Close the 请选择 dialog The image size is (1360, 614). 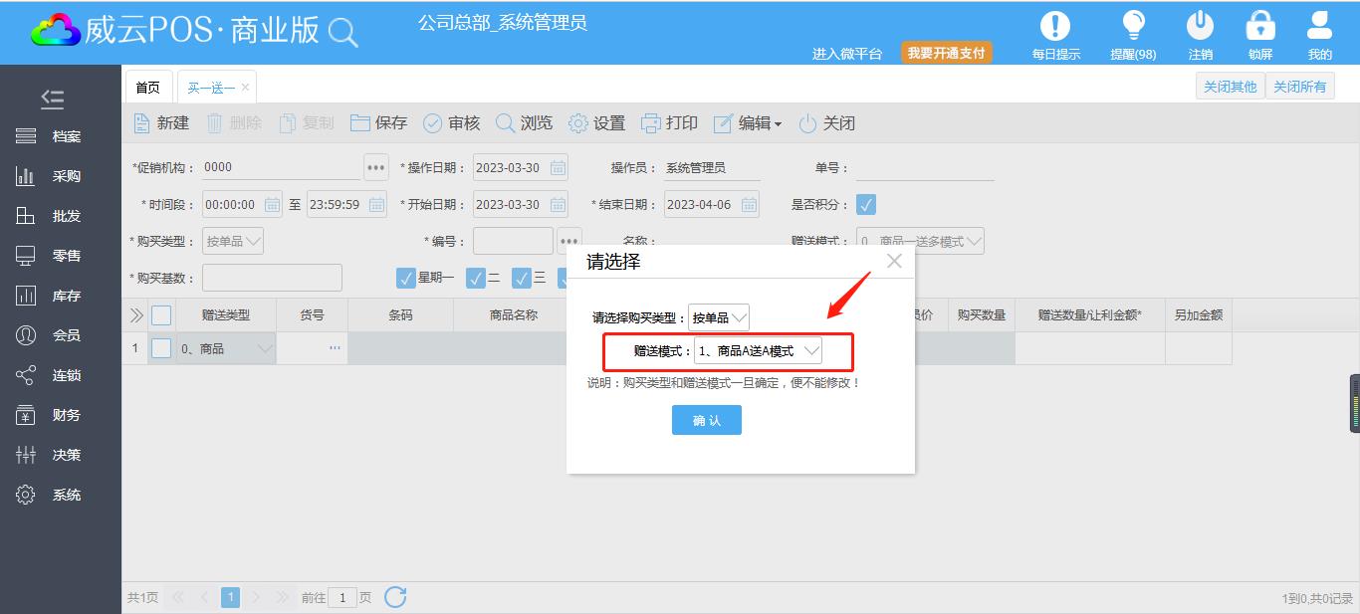894,261
